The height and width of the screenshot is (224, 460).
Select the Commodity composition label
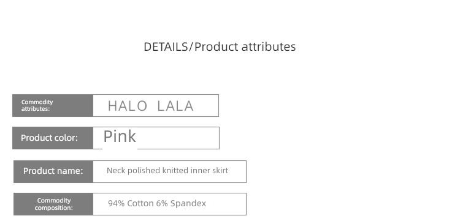coord(53,204)
